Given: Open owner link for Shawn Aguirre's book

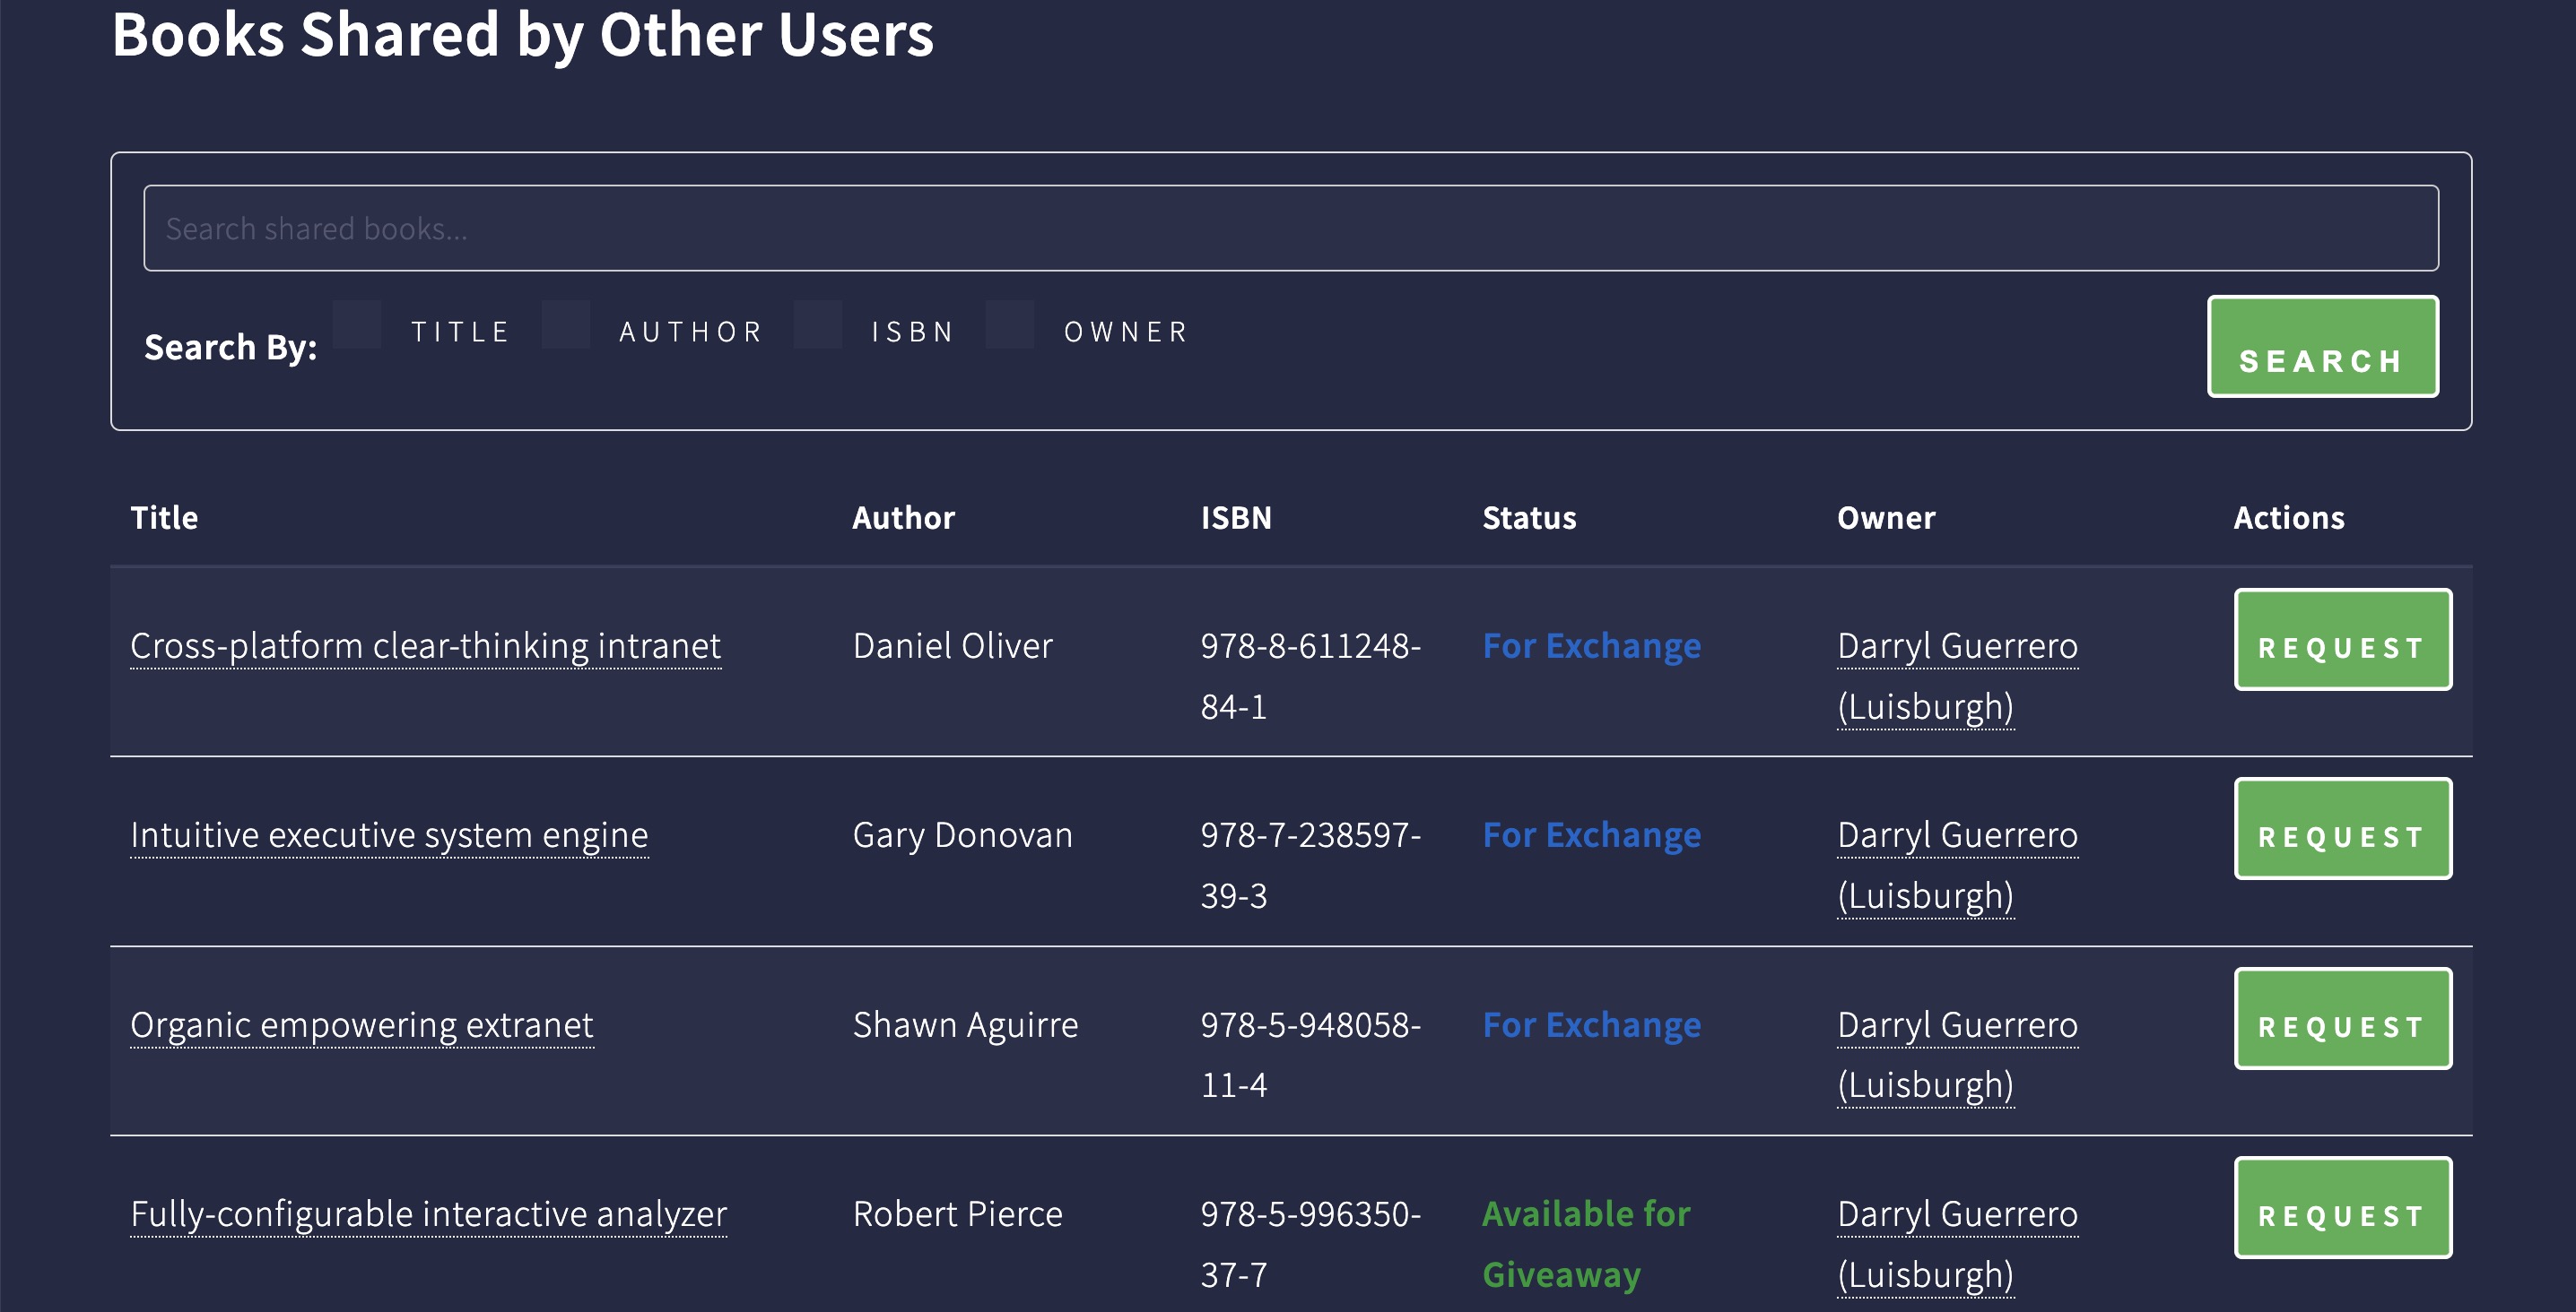Looking at the screenshot, I should pos(1956,1025).
